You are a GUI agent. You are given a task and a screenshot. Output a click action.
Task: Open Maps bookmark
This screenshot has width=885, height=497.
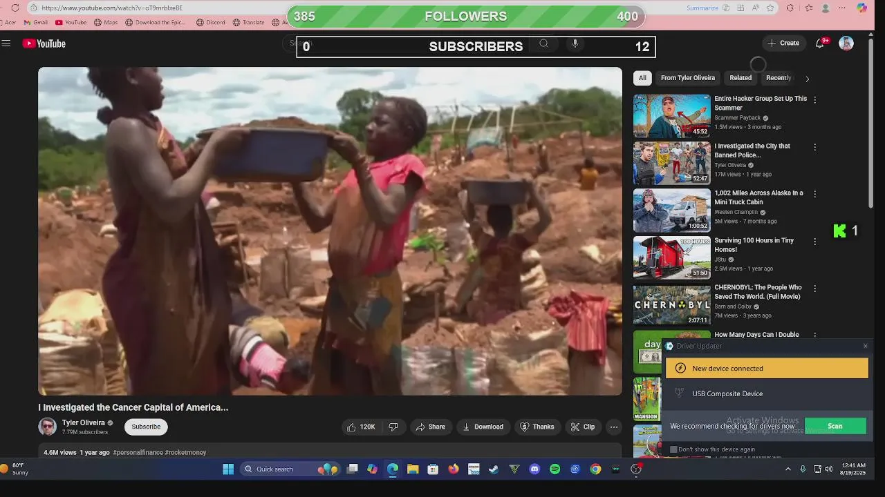click(106, 22)
